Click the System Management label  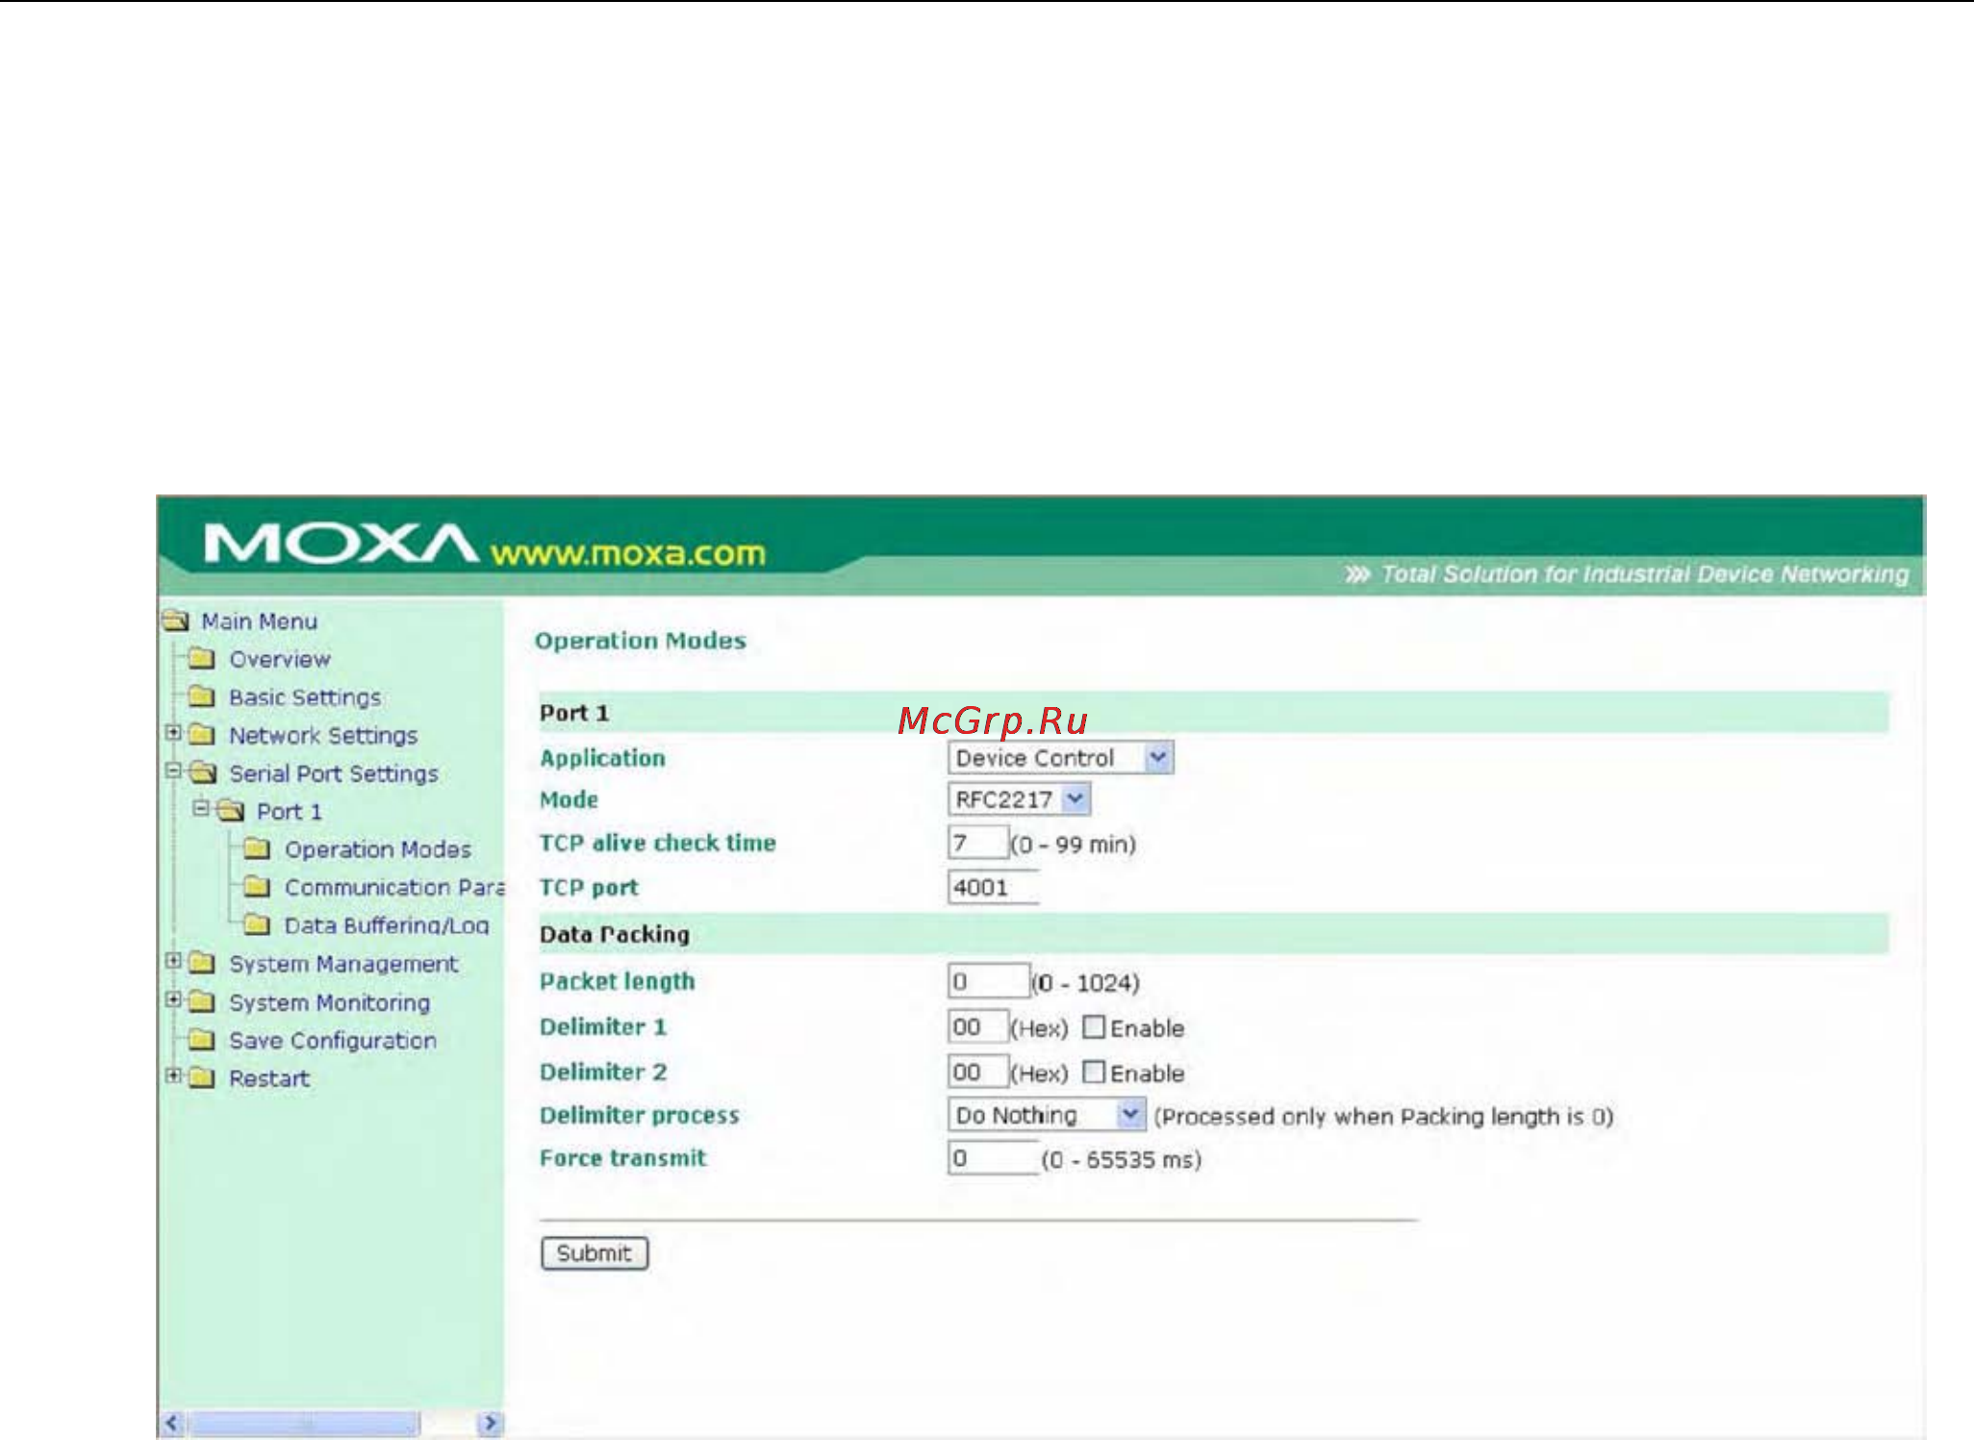[x=343, y=964]
